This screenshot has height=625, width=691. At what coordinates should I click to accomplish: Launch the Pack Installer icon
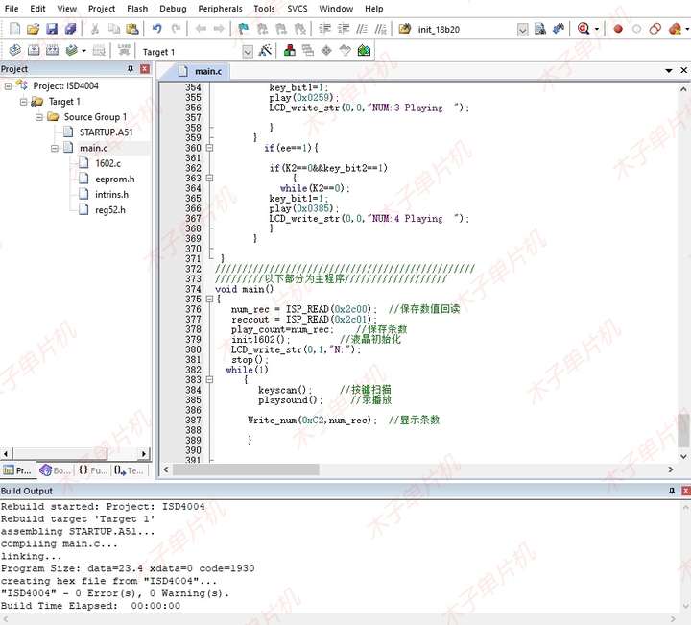[364, 51]
